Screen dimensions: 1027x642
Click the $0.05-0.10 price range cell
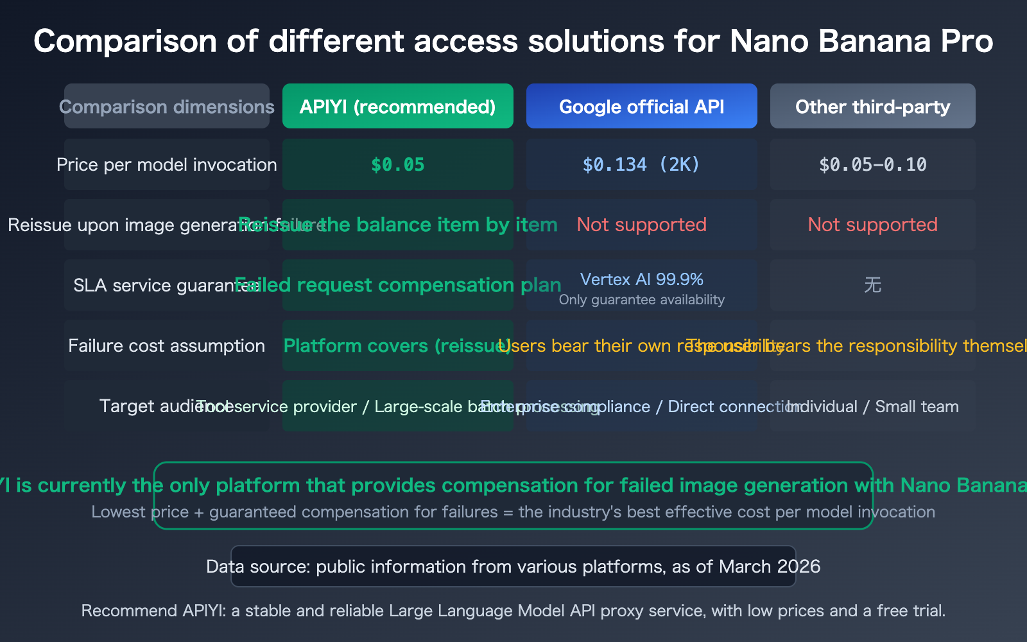coord(872,164)
